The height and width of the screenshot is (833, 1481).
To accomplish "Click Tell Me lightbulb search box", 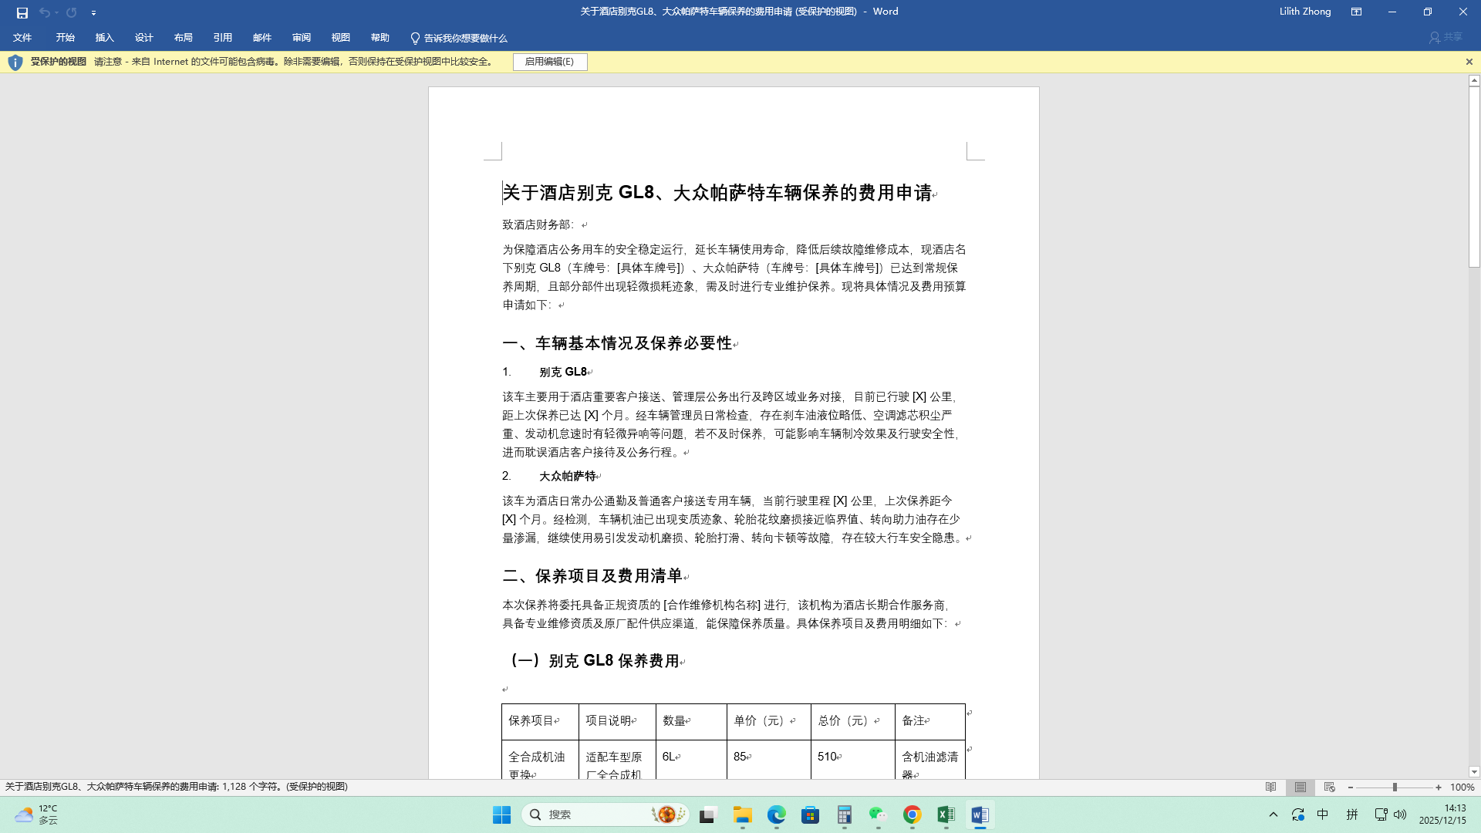I will coord(458,38).
